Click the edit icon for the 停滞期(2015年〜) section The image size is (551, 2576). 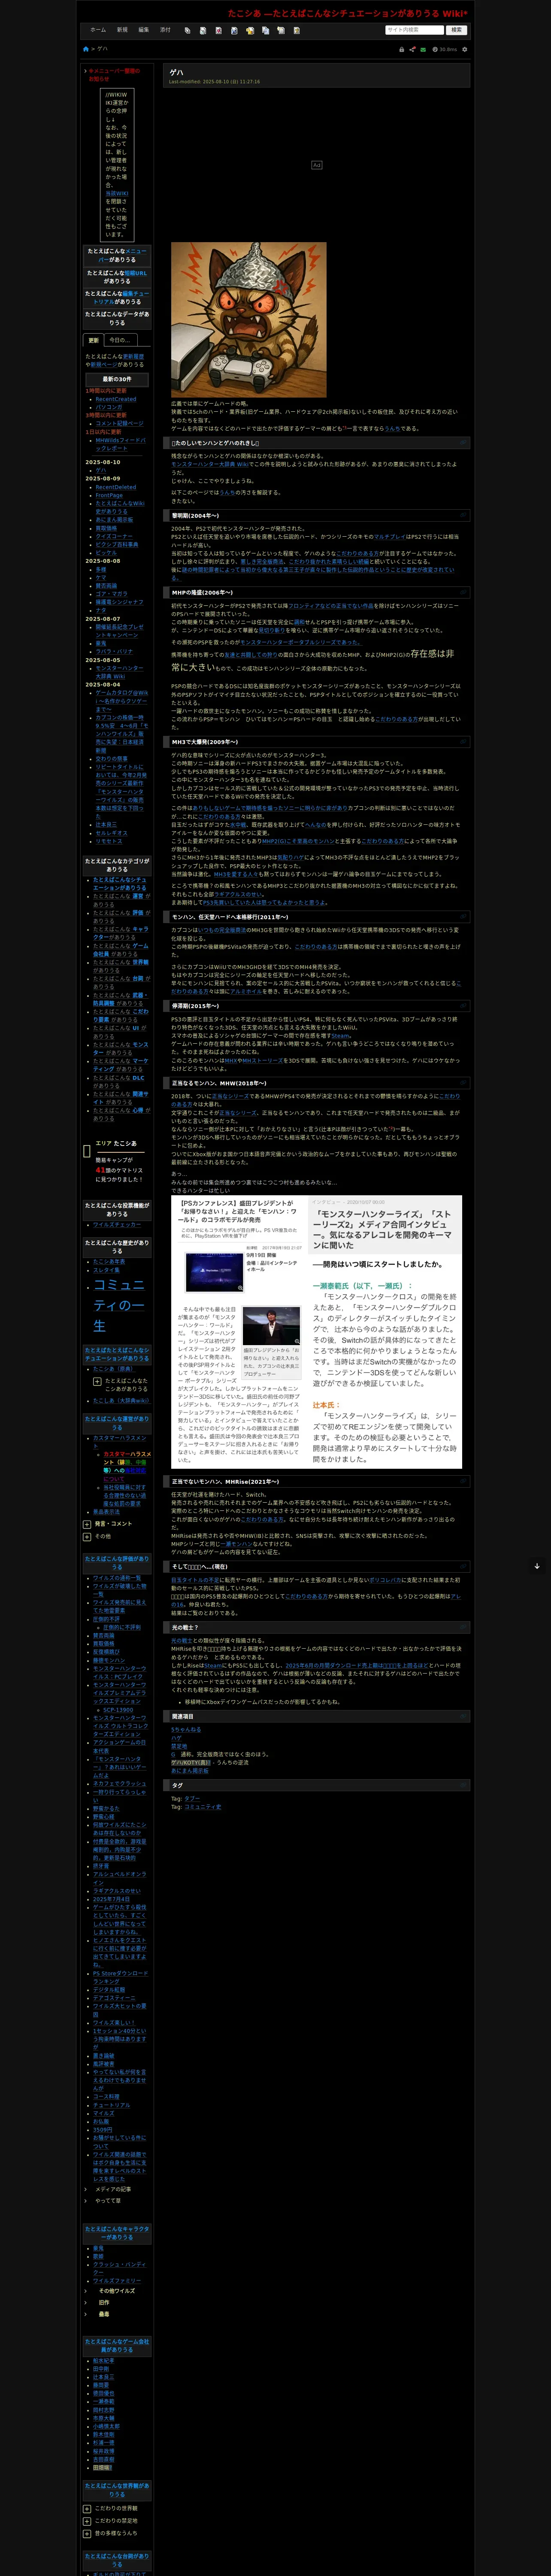(x=463, y=1006)
